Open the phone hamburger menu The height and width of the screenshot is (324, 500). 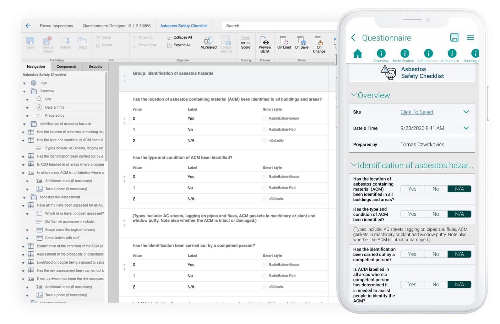click(471, 38)
